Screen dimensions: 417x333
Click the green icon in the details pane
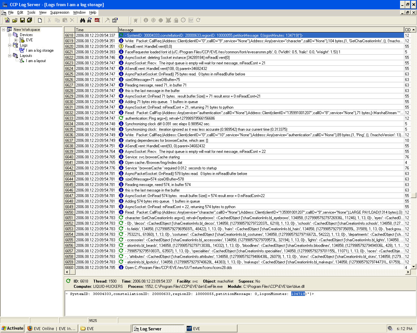click(68, 281)
